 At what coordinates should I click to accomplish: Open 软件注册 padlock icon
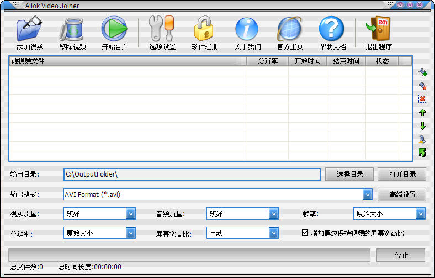click(x=204, y=29)
